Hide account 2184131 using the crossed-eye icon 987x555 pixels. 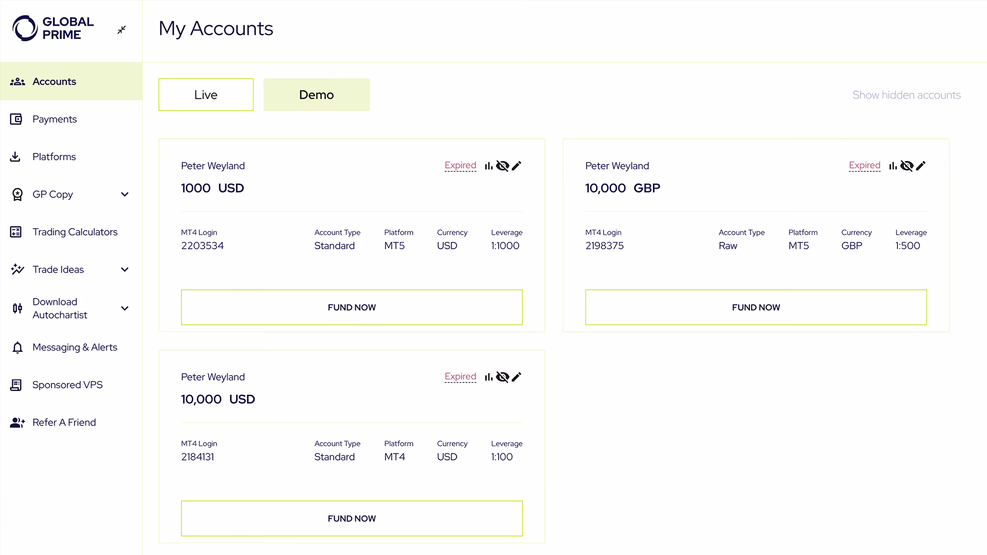click(x=503, y=377)
